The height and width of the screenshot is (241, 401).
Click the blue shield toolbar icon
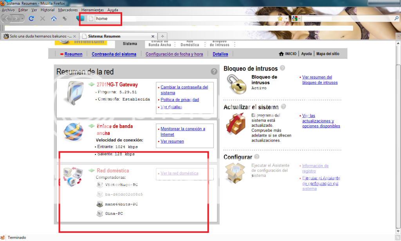pos(80,18)
